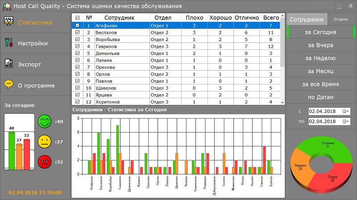Screen dimensions: 357x200
Task: Toggle the select-all checkbox in table header
Action: click(x=78, y=18)
